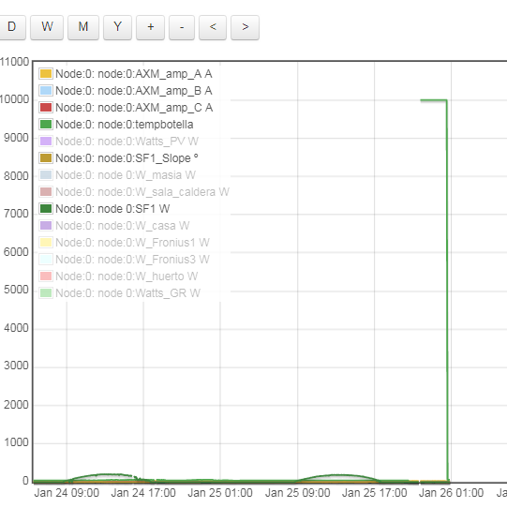This screenshot has height=508, width=507.
Task: Click the W_masia grey-blue legend swatch
Action: (46, 174)
